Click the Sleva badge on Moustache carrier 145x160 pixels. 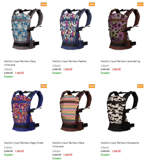[140, 86]
